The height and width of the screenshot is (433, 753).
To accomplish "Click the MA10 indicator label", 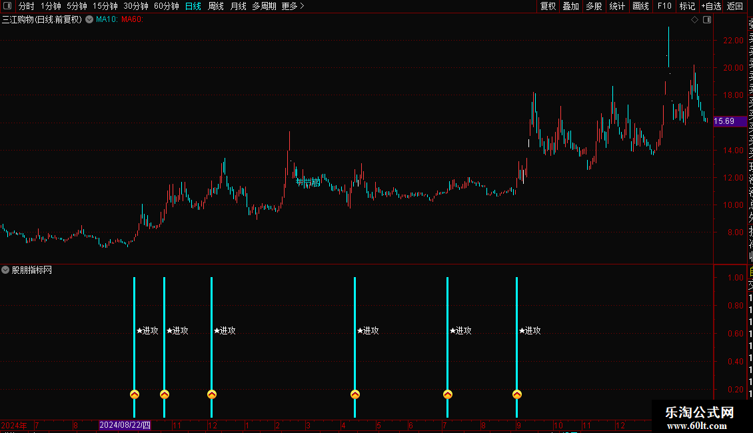I will (107, 19).
